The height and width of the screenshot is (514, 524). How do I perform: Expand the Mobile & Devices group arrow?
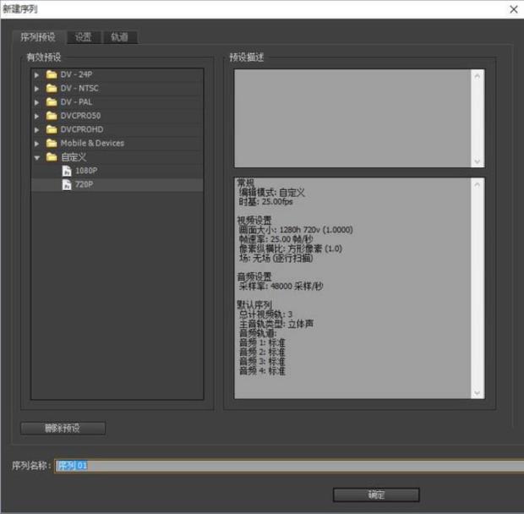(x=37, y=144)
